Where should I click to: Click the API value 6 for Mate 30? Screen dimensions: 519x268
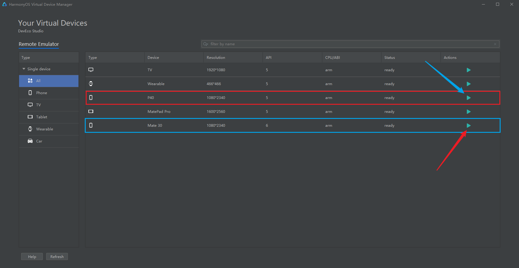267,126
